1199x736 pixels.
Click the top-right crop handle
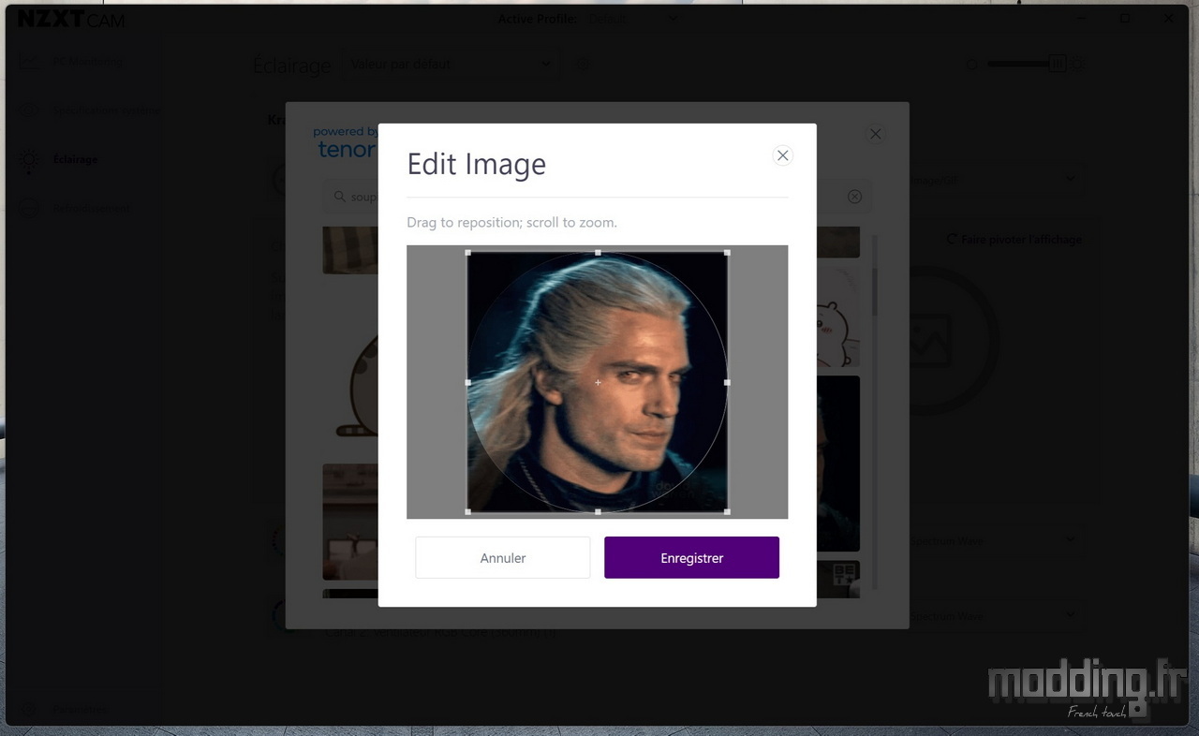point(727,253)
